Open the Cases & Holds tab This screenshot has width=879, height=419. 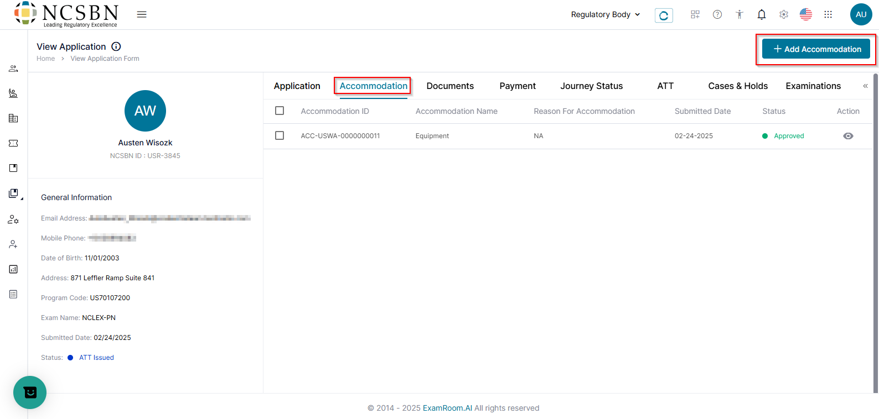pos(738,86)
